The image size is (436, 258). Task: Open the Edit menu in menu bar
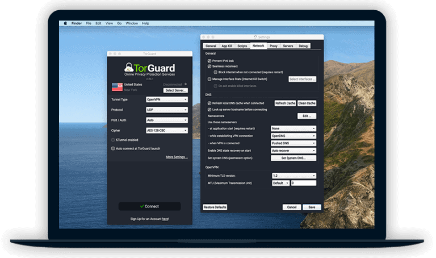tap(98, 23)
